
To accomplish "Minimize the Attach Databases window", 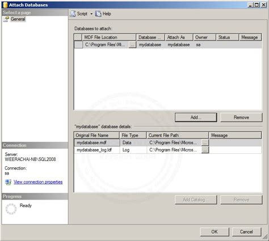I will pyautogui.click(x=250, y=5).
